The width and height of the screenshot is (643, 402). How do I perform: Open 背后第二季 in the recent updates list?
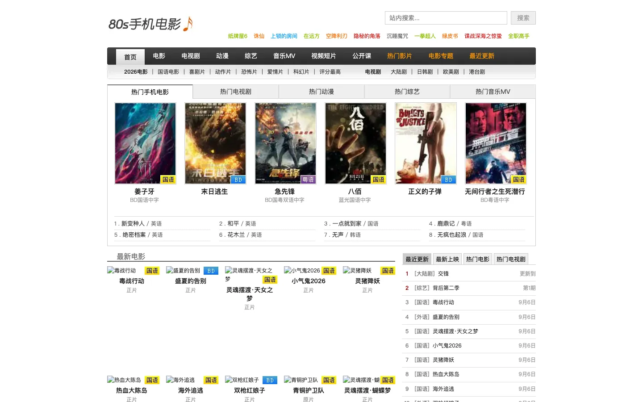[446, 288]
